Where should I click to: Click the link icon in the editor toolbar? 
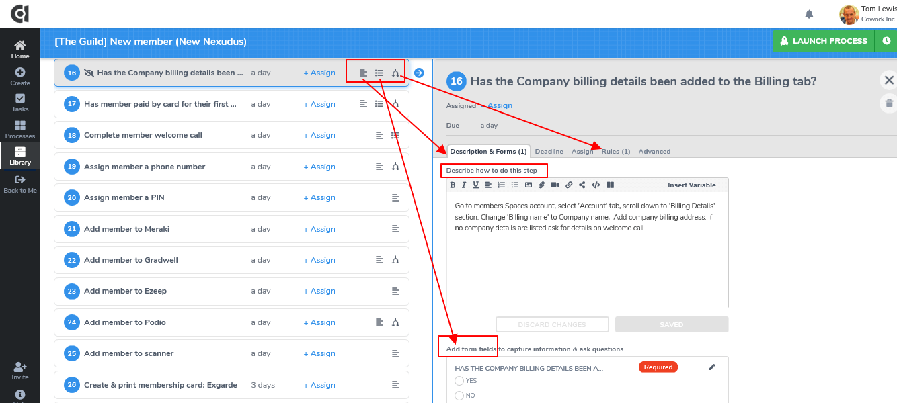569,185
